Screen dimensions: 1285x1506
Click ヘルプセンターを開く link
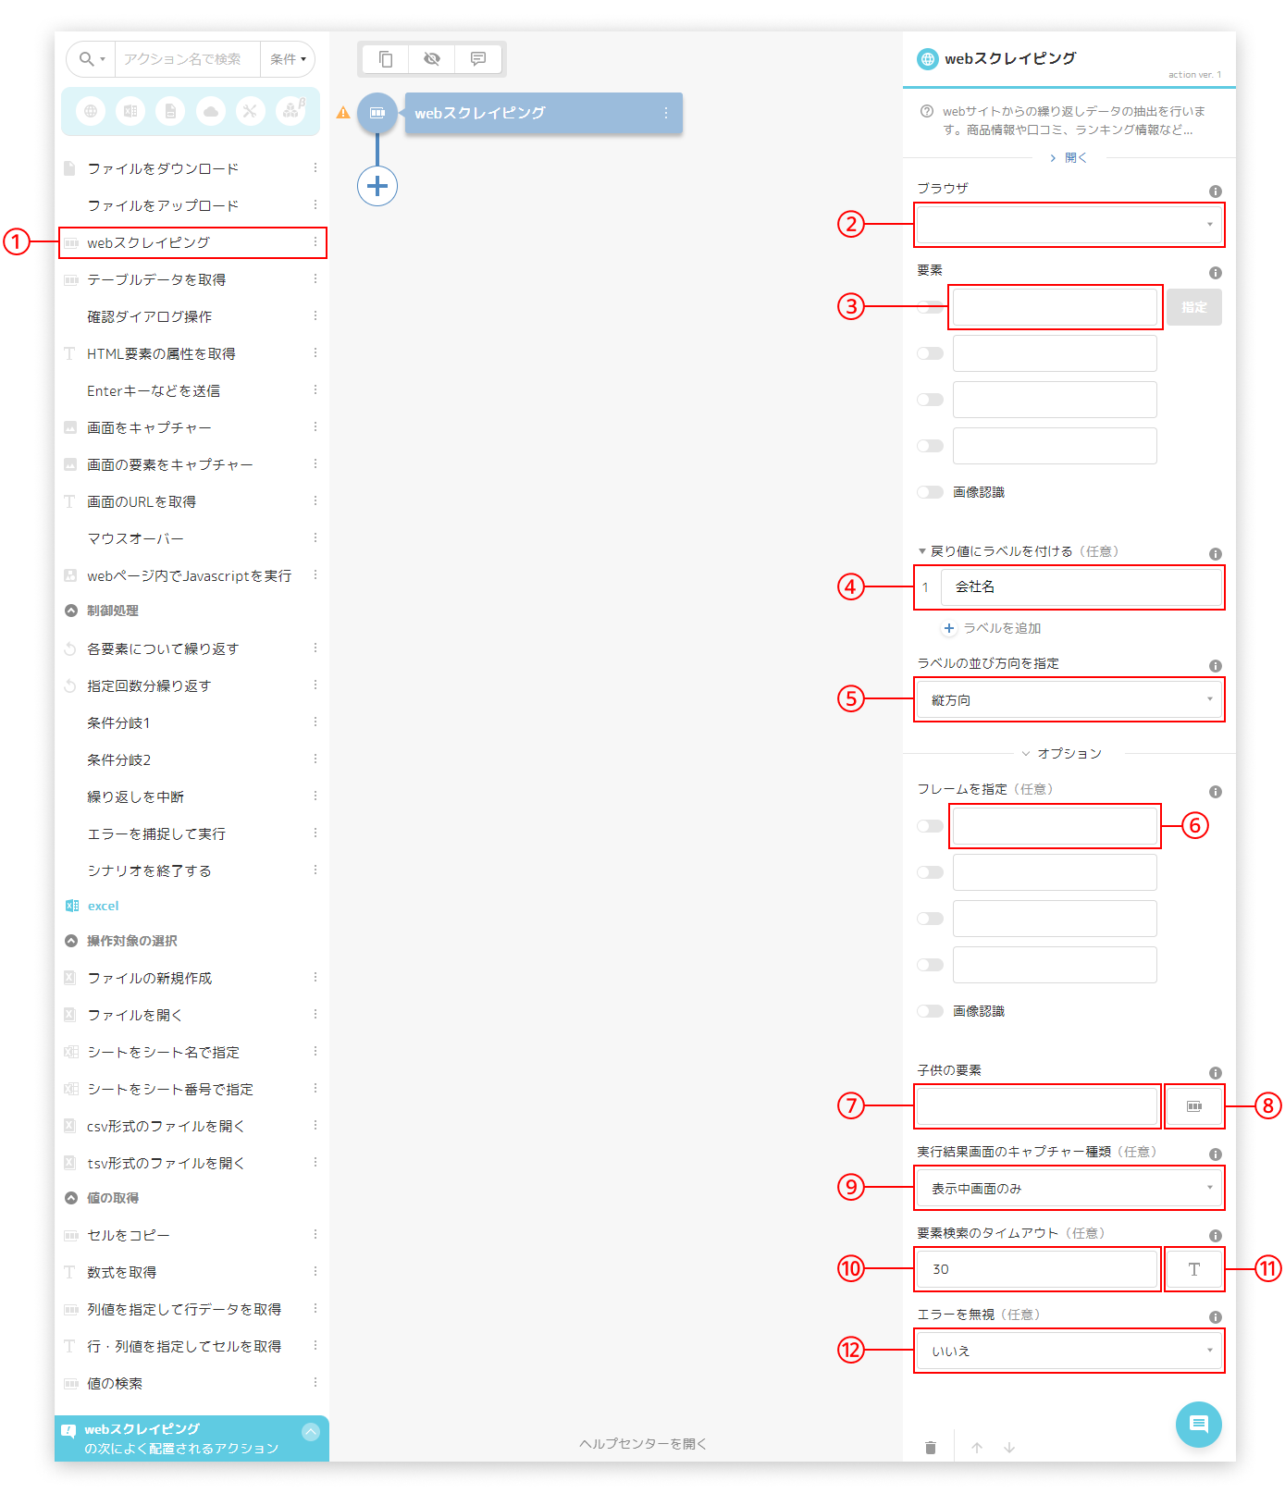pyautogui.click(x=643, y=1444)
